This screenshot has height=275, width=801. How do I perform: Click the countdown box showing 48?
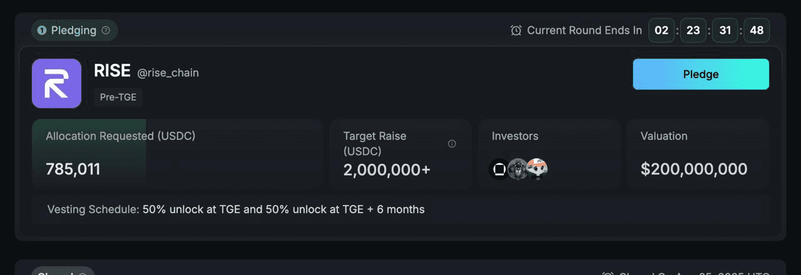click(757, 30)
